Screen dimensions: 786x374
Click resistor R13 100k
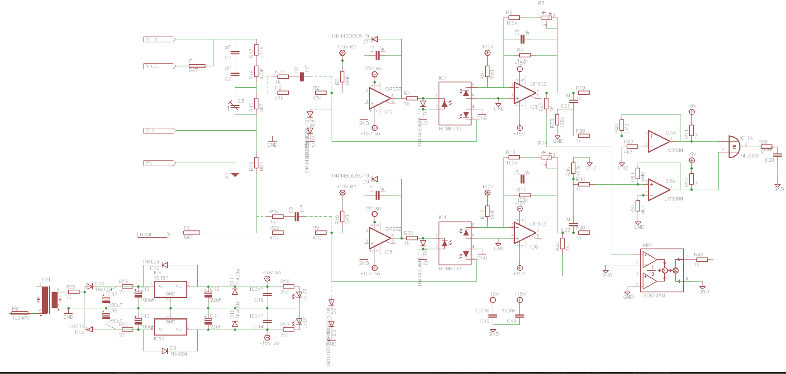point(514,157)
